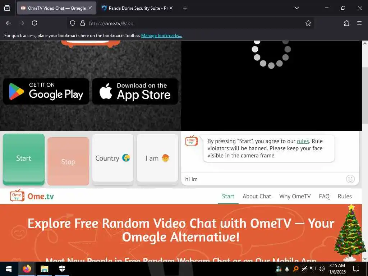
Task: Click the water drop tray icon
Action: point(287,269)
